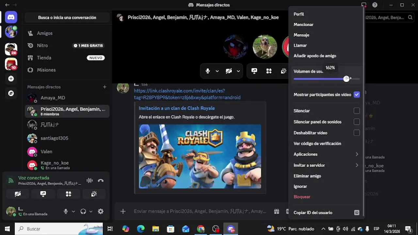Click the ID icon next to Copiar ID

pos(357,213)
